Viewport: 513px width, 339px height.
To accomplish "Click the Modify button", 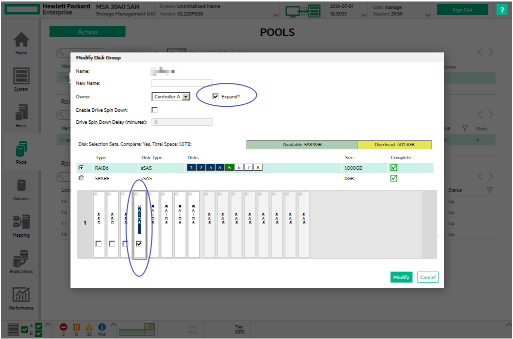I will pyautogui.click(x=401, y=277).
